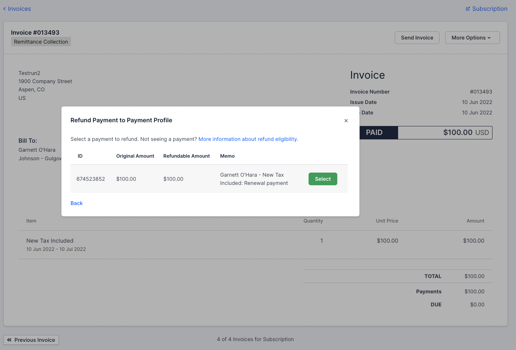The width and height of the screenshot is (516, 350).
Task: Open the Subscription link
Action: point(490,9)
